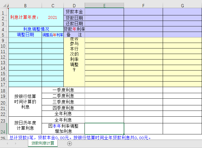Click the 贷款日期 label cell
The height and width of the screenshot is (148, 202).
[x=74, y=18]
